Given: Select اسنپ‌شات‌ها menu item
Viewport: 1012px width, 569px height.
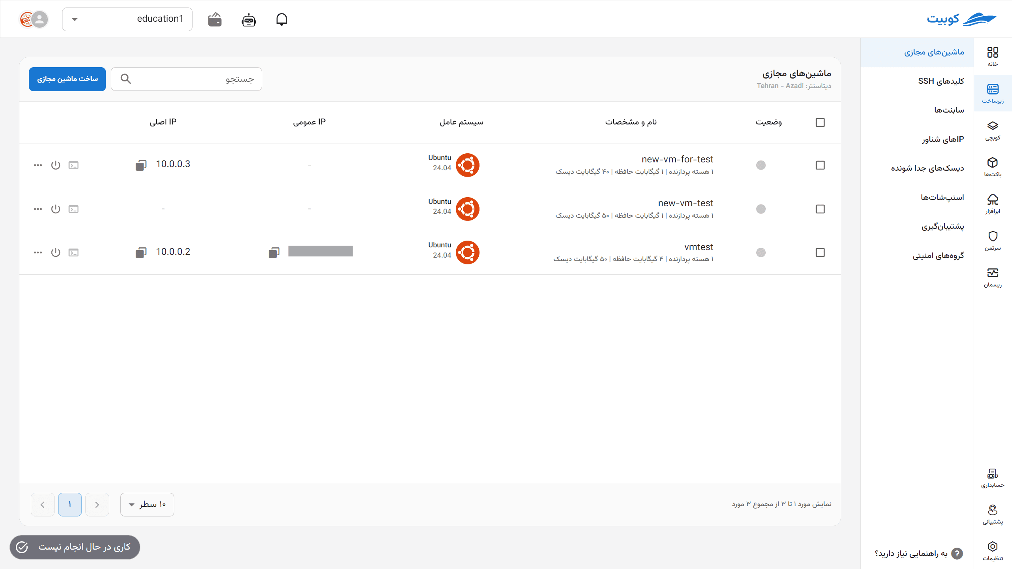Looking at the screenshot, I should click(x=917, y=197).
